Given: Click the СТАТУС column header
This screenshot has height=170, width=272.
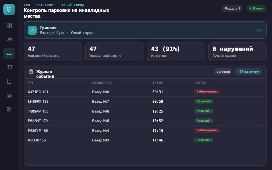Looking at the screenshot, I should click(200, 83).
